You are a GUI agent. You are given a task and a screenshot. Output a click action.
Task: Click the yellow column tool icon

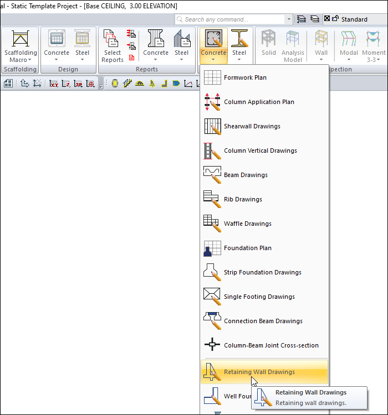[x=115, y=84]
